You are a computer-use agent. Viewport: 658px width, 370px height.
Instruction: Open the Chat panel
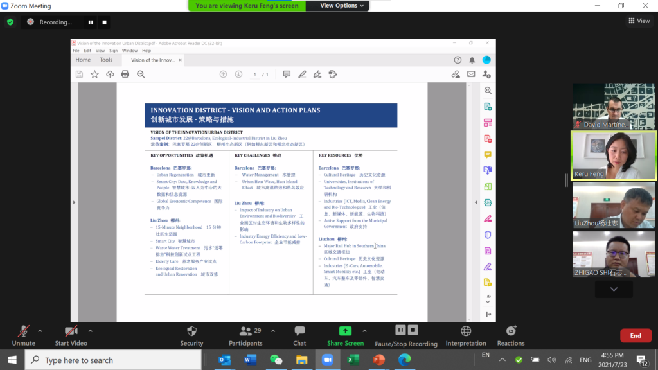pos(299,331)
